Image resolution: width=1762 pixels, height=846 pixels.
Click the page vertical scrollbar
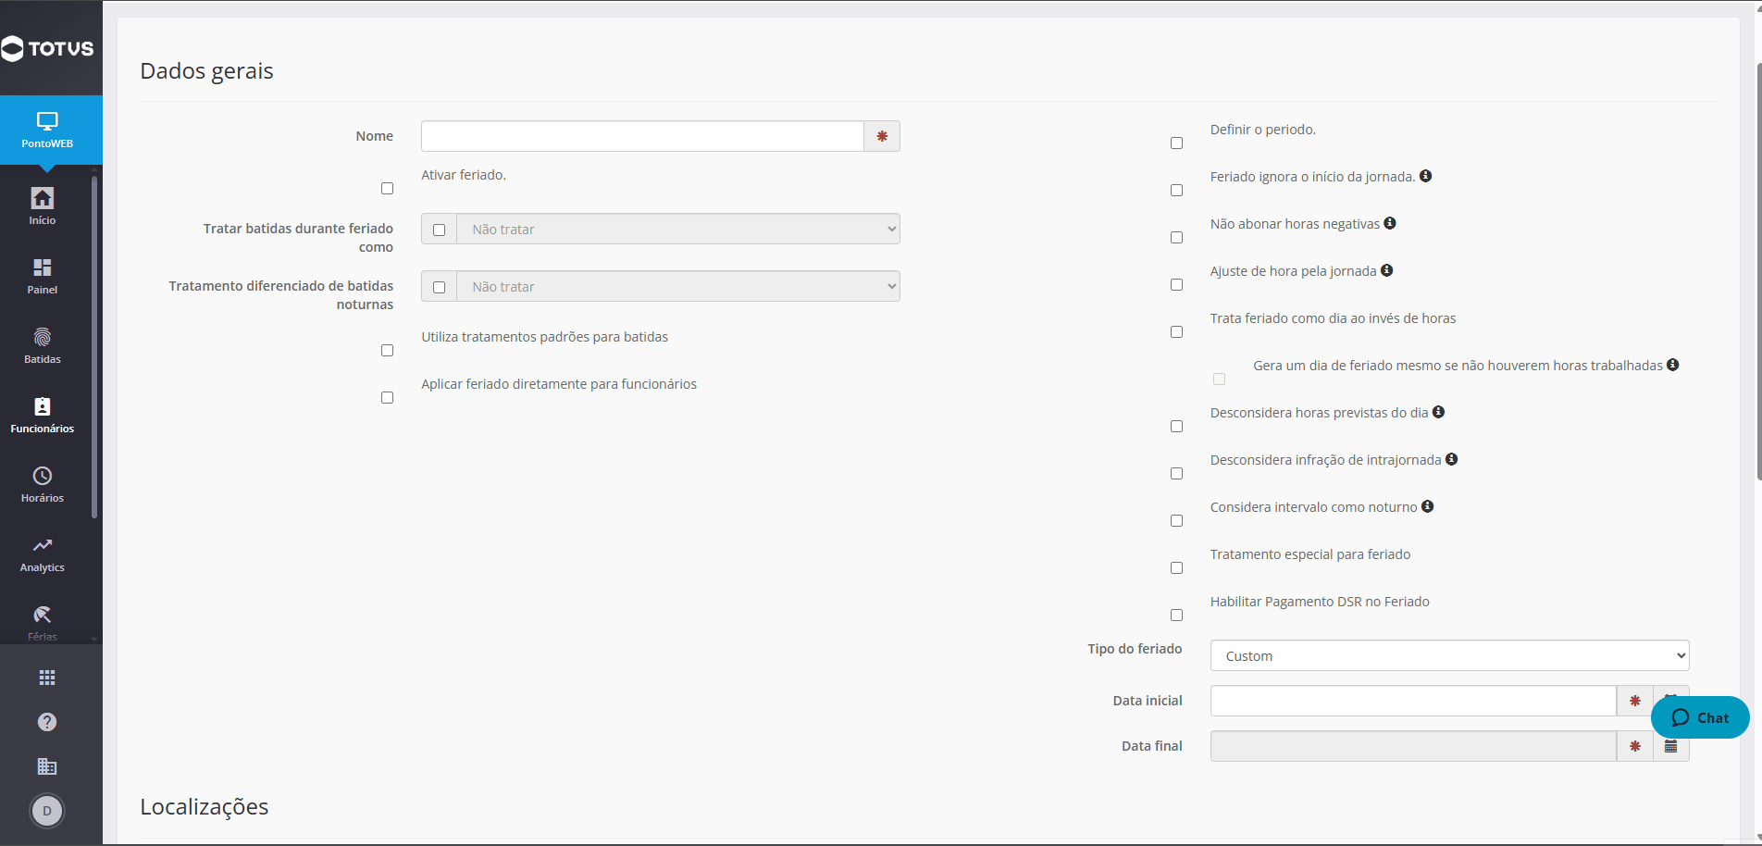point(1758,273)
